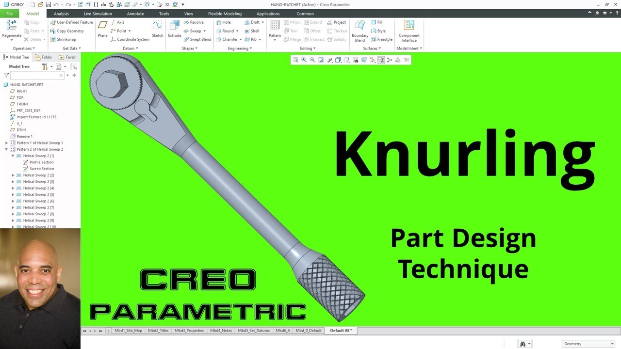Clear the model tree filter with X
The image size is (621, 349).
coord(61,76)
